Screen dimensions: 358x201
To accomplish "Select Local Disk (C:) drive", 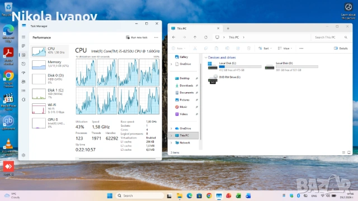I will click(x=234, y=66).
